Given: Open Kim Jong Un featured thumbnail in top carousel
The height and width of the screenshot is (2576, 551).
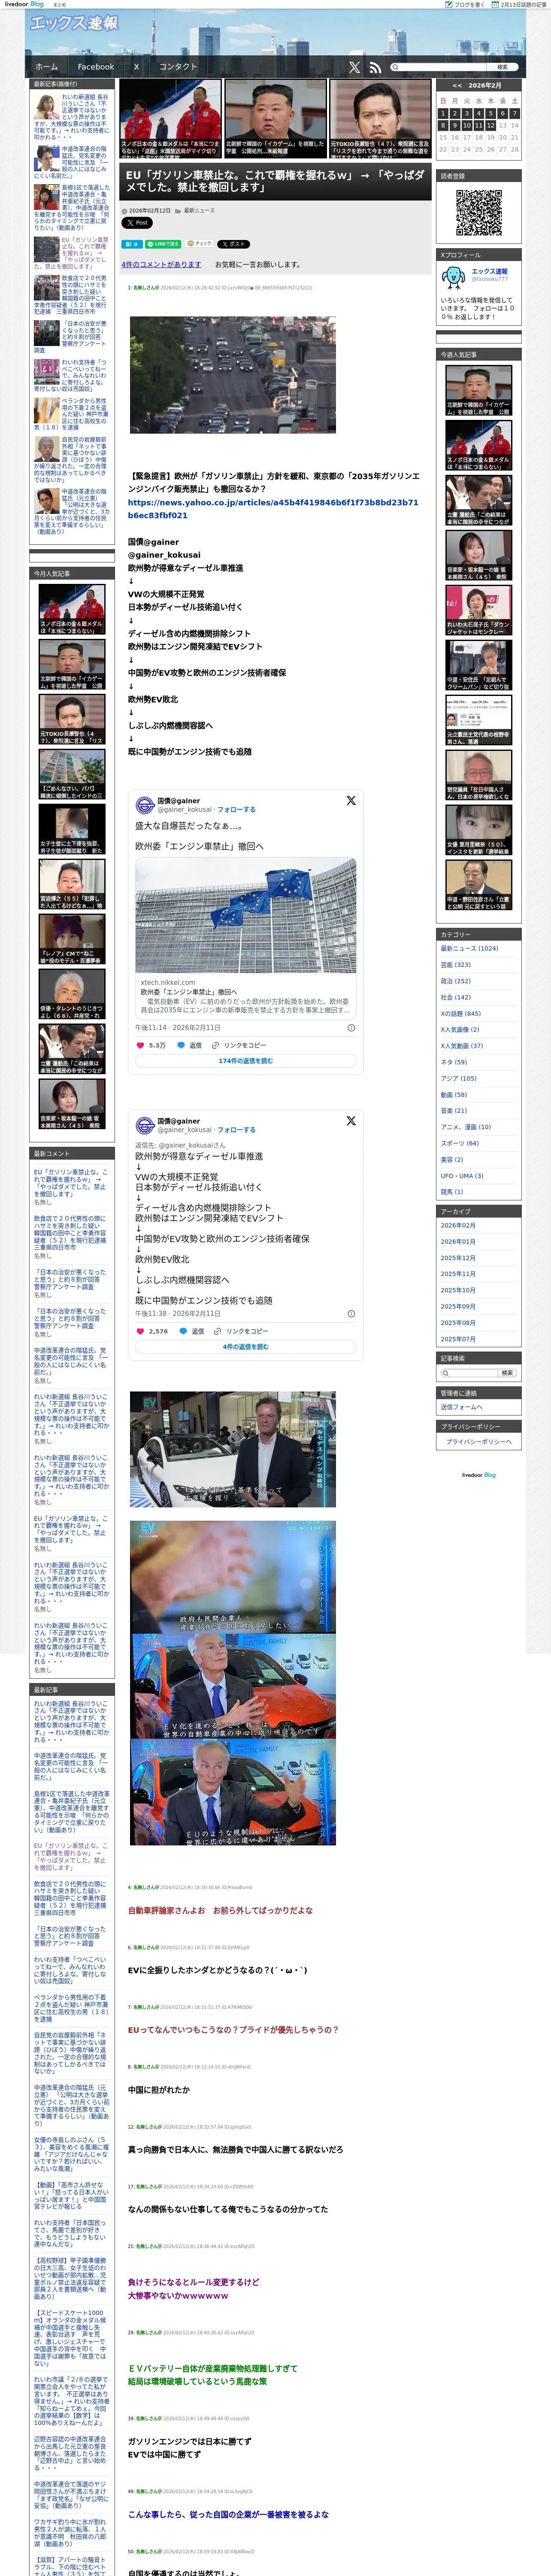Looking at the screenshot, I should click(274, 119).
